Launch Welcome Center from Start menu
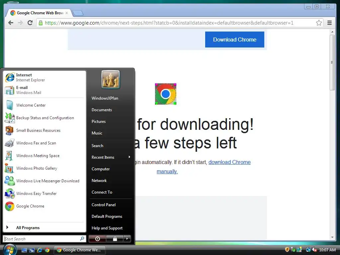 click(44, 105)
